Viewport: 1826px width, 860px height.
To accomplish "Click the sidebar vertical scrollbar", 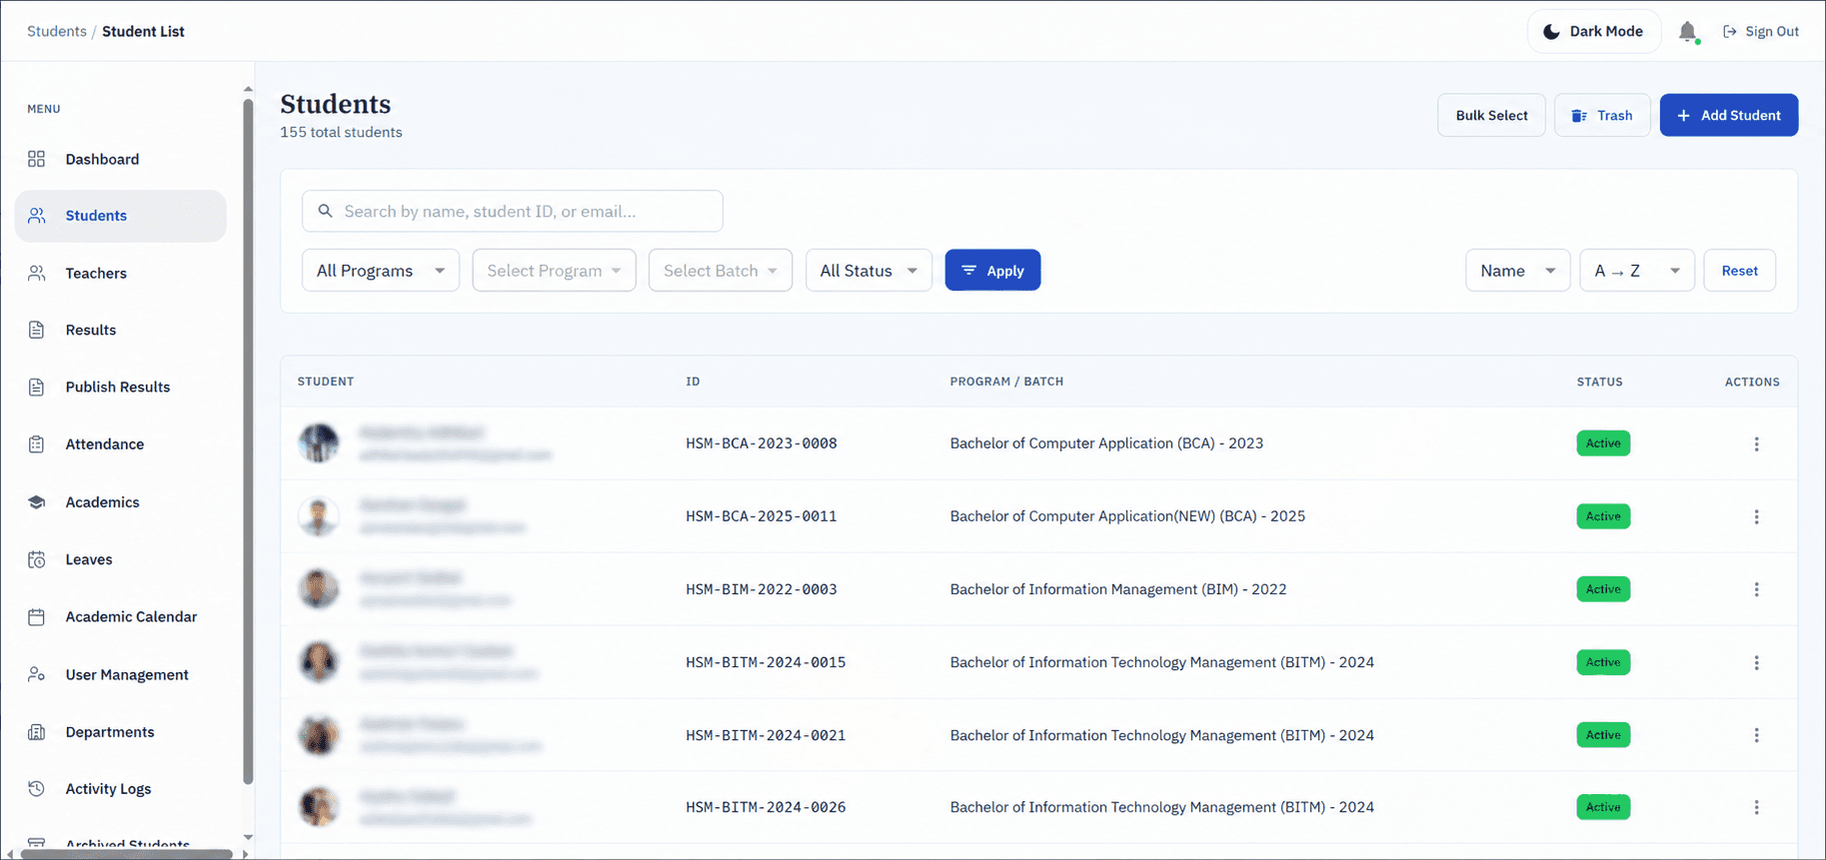I will coord(248,439).
